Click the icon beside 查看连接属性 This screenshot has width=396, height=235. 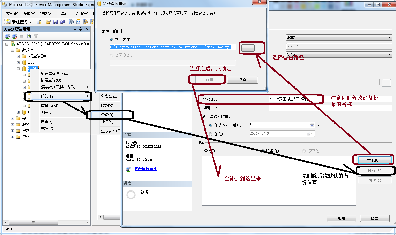pos(128,169)
